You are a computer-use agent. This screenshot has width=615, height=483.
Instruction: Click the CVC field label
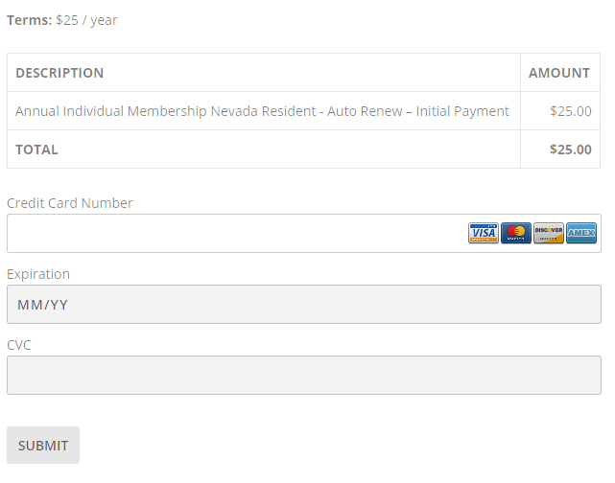pos(19,345)
